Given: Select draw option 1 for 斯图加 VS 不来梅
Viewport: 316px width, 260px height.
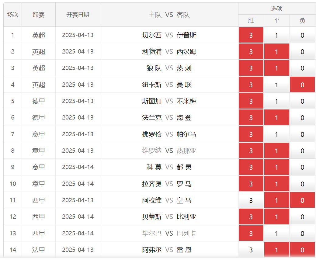Looking at the screenshot, I should pos(276,101).
